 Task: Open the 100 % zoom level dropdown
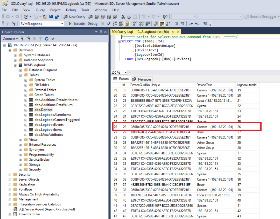(125, 73)
